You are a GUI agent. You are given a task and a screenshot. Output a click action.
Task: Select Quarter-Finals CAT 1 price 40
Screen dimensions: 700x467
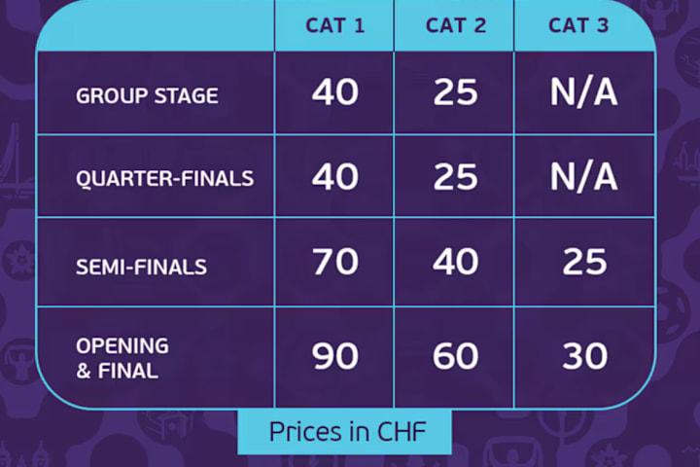334,176
